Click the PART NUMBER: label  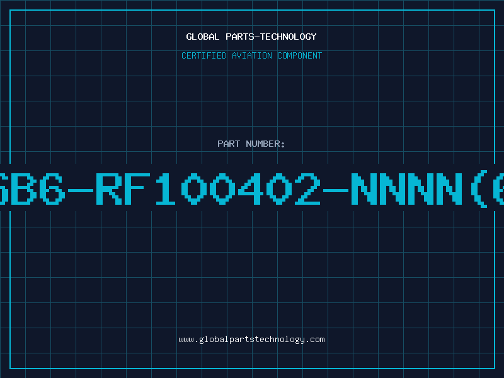(251, 144)
